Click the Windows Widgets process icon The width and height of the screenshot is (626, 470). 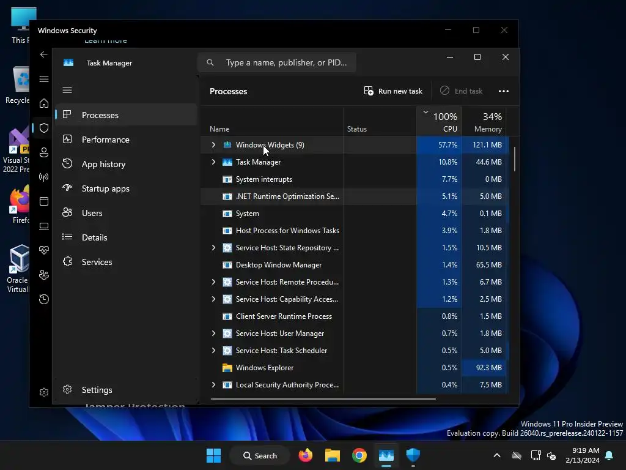227,144
